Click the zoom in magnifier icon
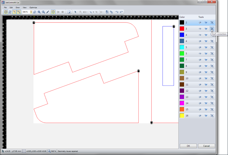This screenshot has height=155, width=228. click(39, 12)
